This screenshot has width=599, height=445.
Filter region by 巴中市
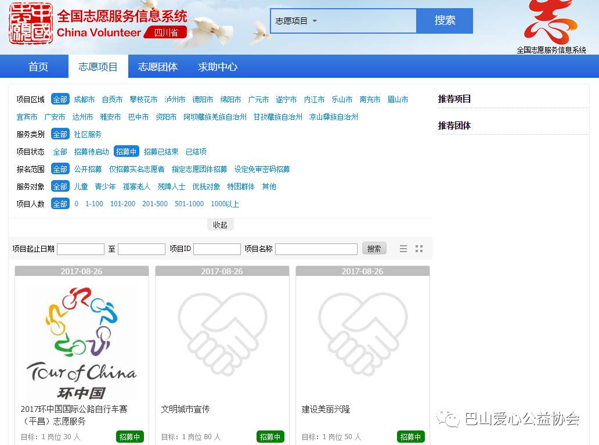pyautogui.click(x=139, y=117)
